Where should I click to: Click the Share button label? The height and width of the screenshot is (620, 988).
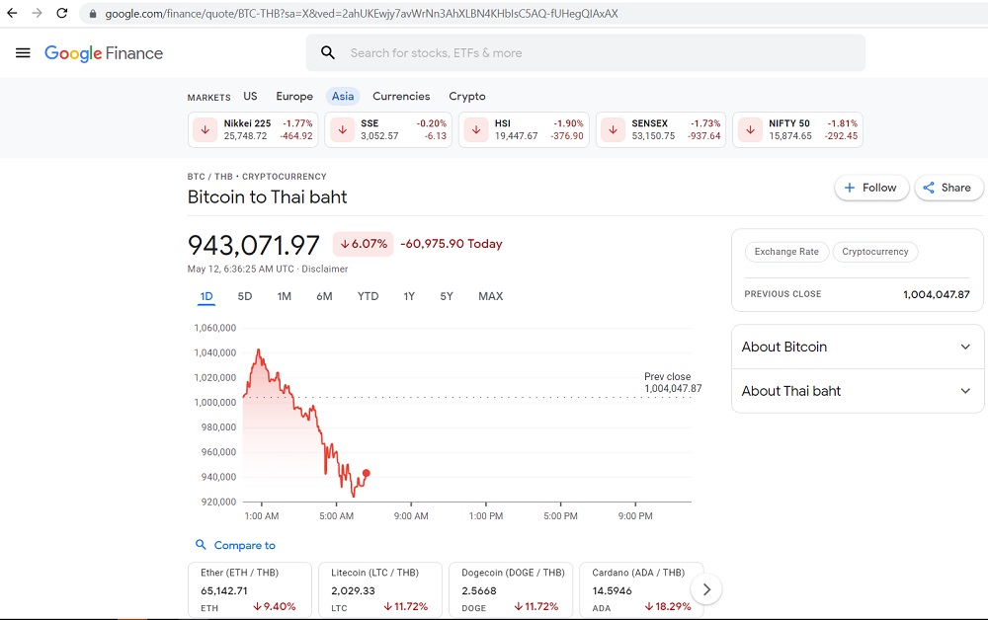point(955,188)
